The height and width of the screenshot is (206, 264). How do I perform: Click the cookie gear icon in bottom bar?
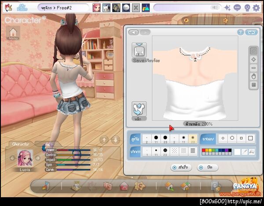(139, 186)
